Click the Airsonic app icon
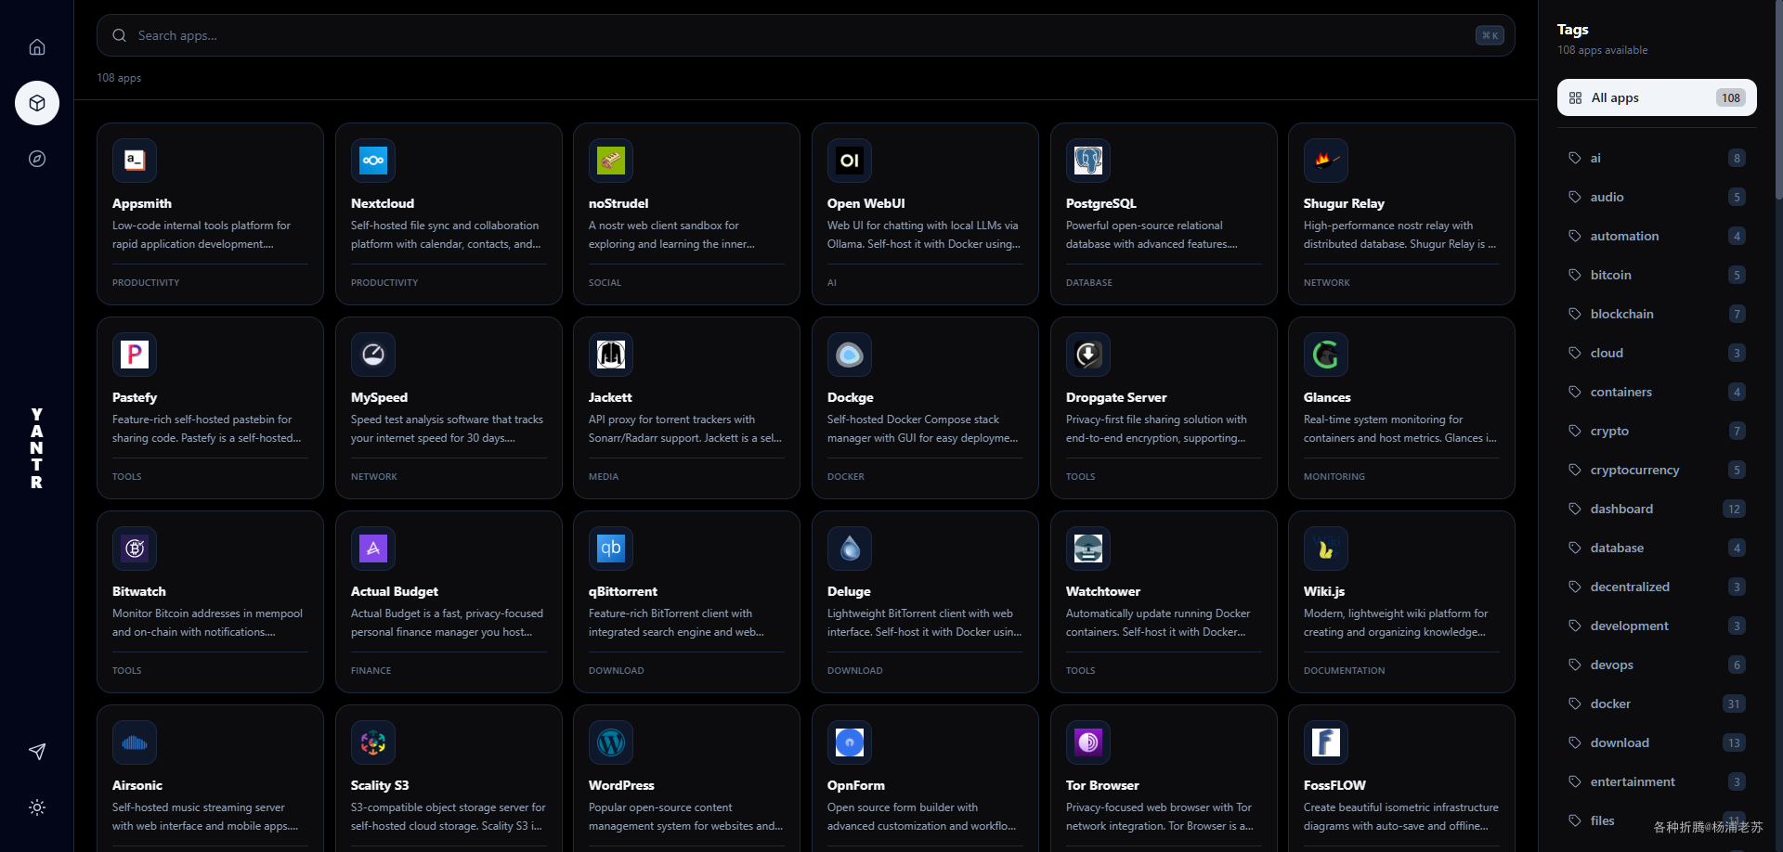Screen dimensions: 1783x852 click(x=135, y=742)
